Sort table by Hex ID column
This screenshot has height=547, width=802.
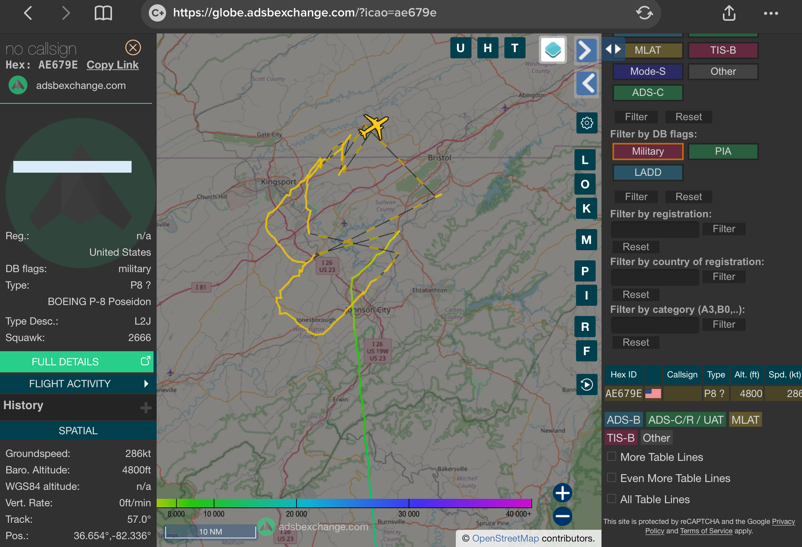(x=623, y=375)
